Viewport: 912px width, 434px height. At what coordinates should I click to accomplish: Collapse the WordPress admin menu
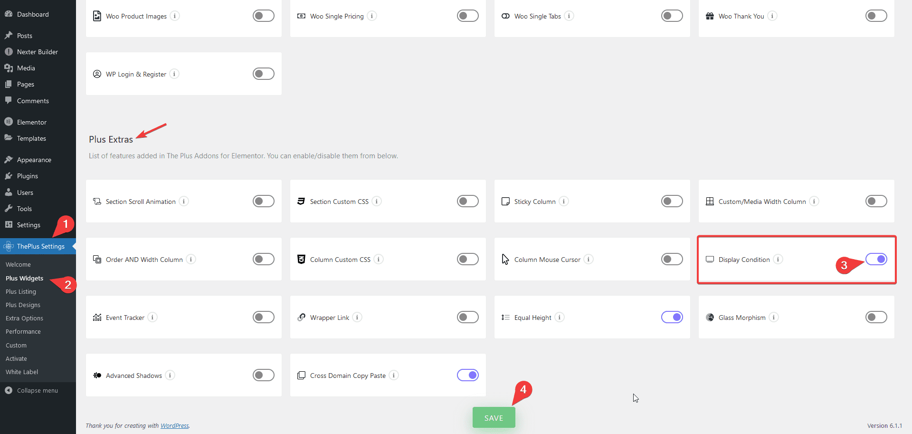click(x=38, y=390)
